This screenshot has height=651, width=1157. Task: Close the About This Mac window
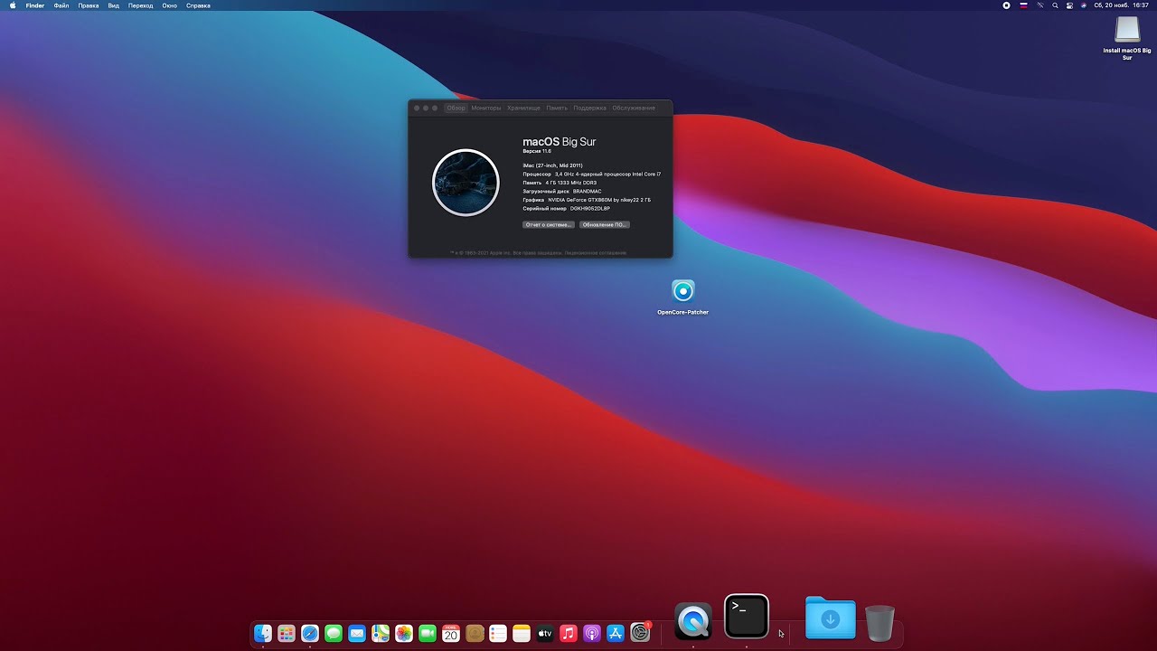(x=417, y=108)
